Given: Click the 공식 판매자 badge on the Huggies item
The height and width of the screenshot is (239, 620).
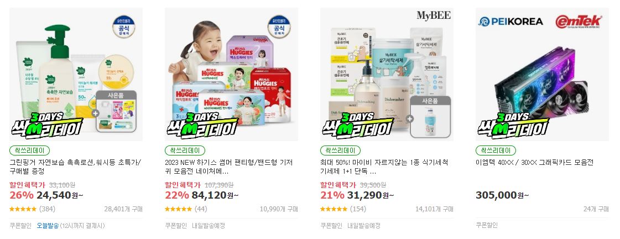Looking at the screenshot, I should (279, 27).
